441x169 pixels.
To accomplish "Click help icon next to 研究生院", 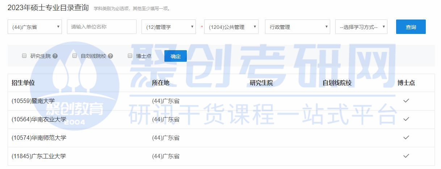I will coord(55,56).
